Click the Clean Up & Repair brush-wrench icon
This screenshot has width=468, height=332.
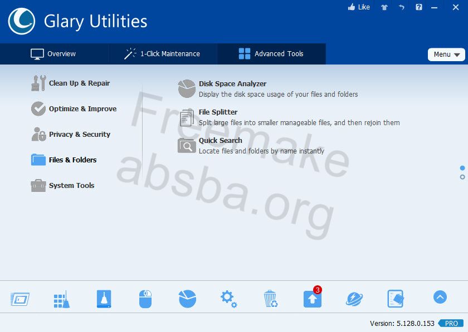(x=38, y=83)
